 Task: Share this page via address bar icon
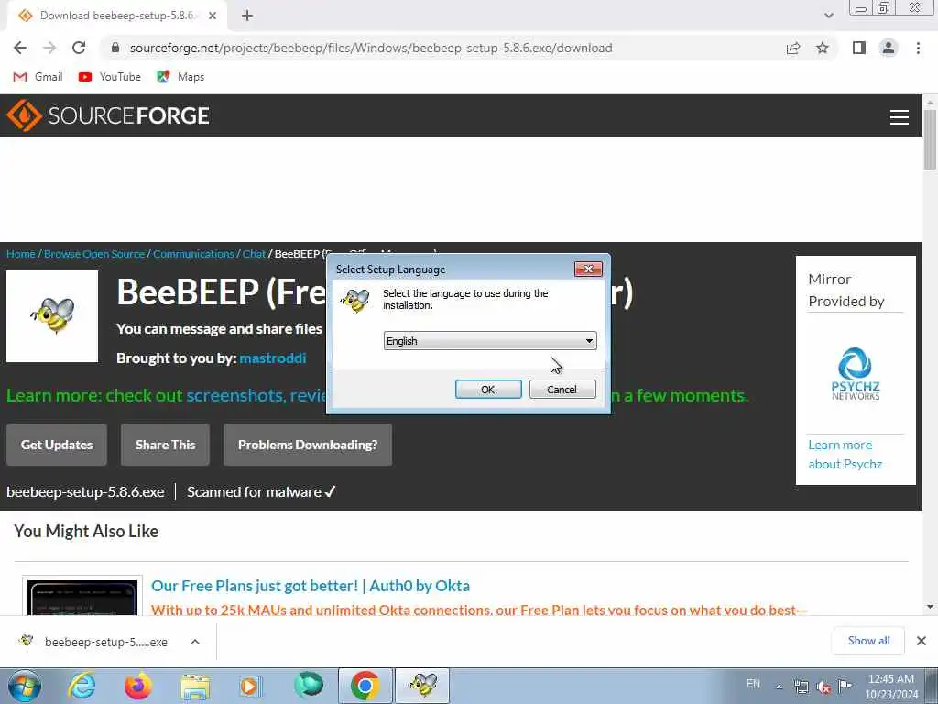pos(793,48)
